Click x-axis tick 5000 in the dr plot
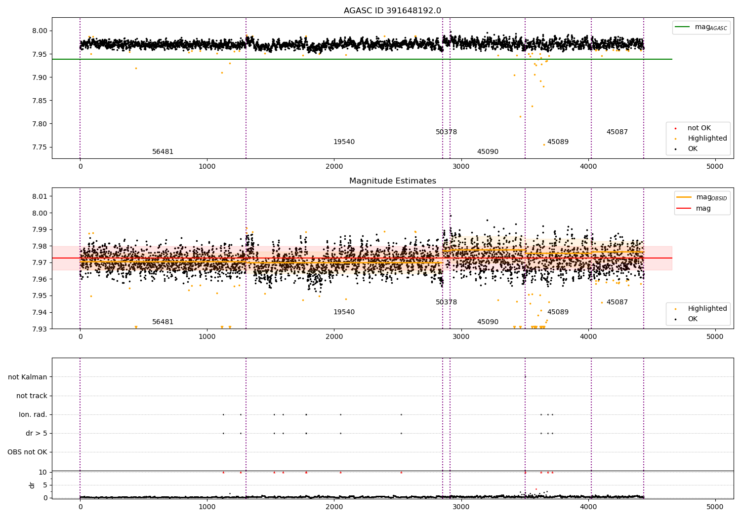 coord(715,507)
